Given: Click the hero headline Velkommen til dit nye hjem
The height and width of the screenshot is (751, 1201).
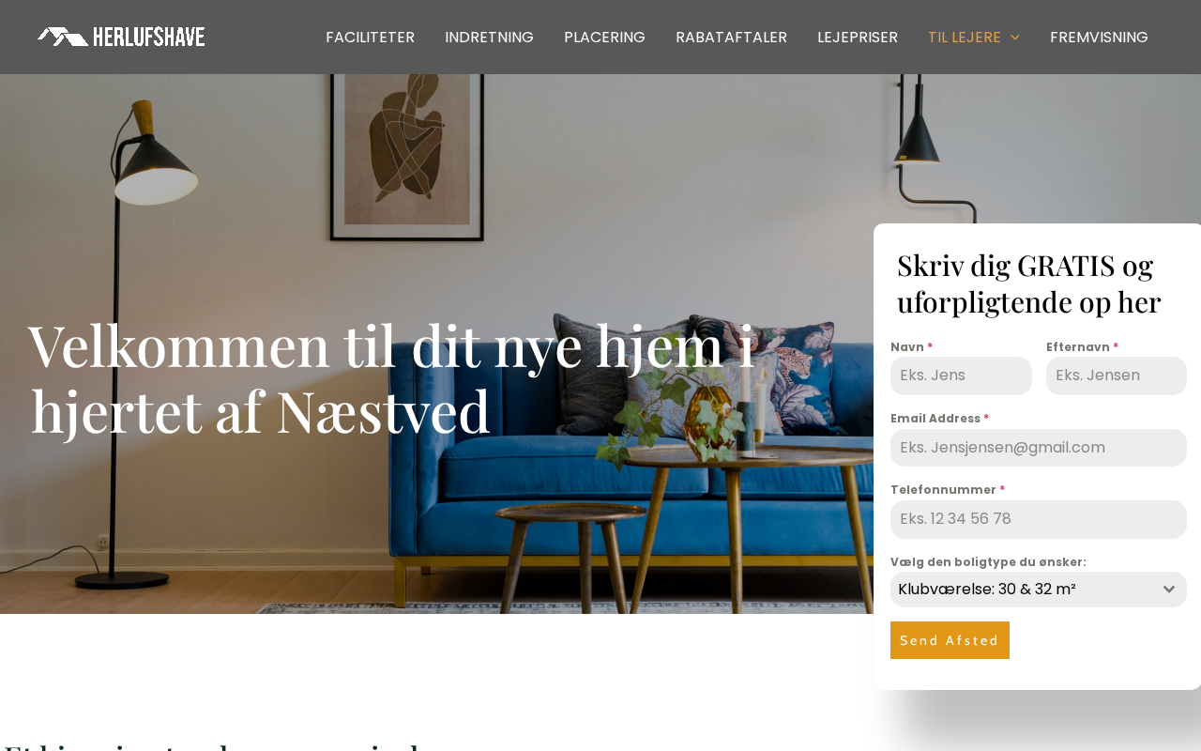Looking at the screenshot, I should pyautogui.click(x=392, y=378).
